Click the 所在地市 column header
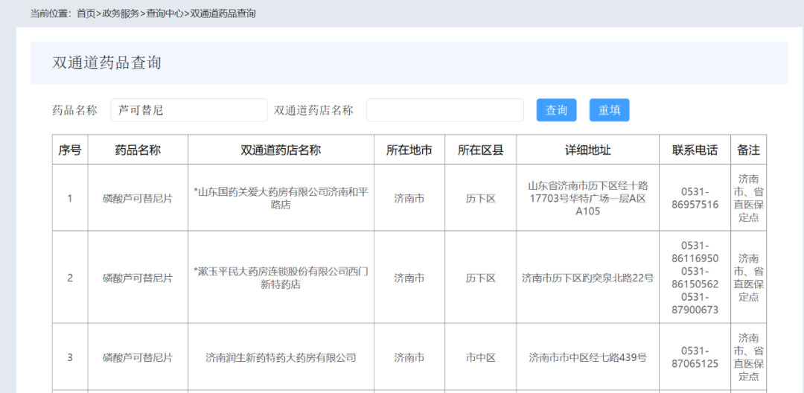 coord(409,150)
